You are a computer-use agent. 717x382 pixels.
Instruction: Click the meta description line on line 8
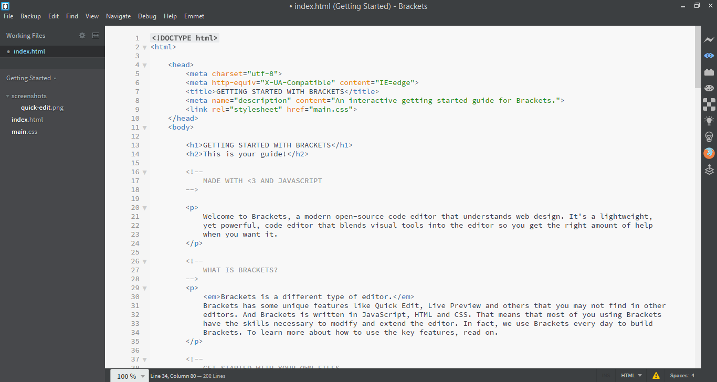(x=375, y=101)
